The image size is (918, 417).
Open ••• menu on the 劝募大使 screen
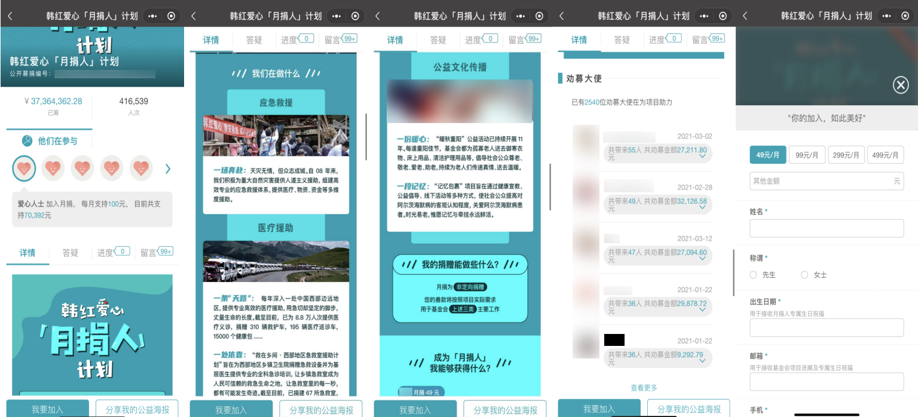pos(704,16)
